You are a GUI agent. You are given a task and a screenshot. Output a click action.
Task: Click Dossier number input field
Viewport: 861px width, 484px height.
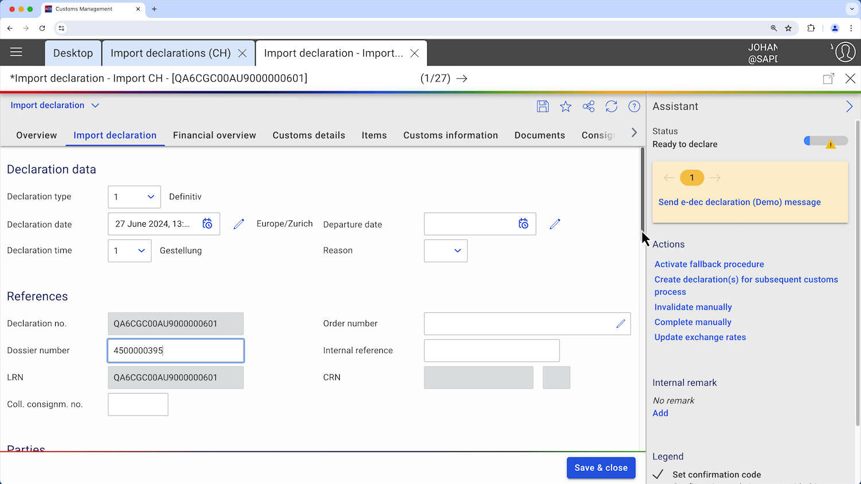click(176, 351)
